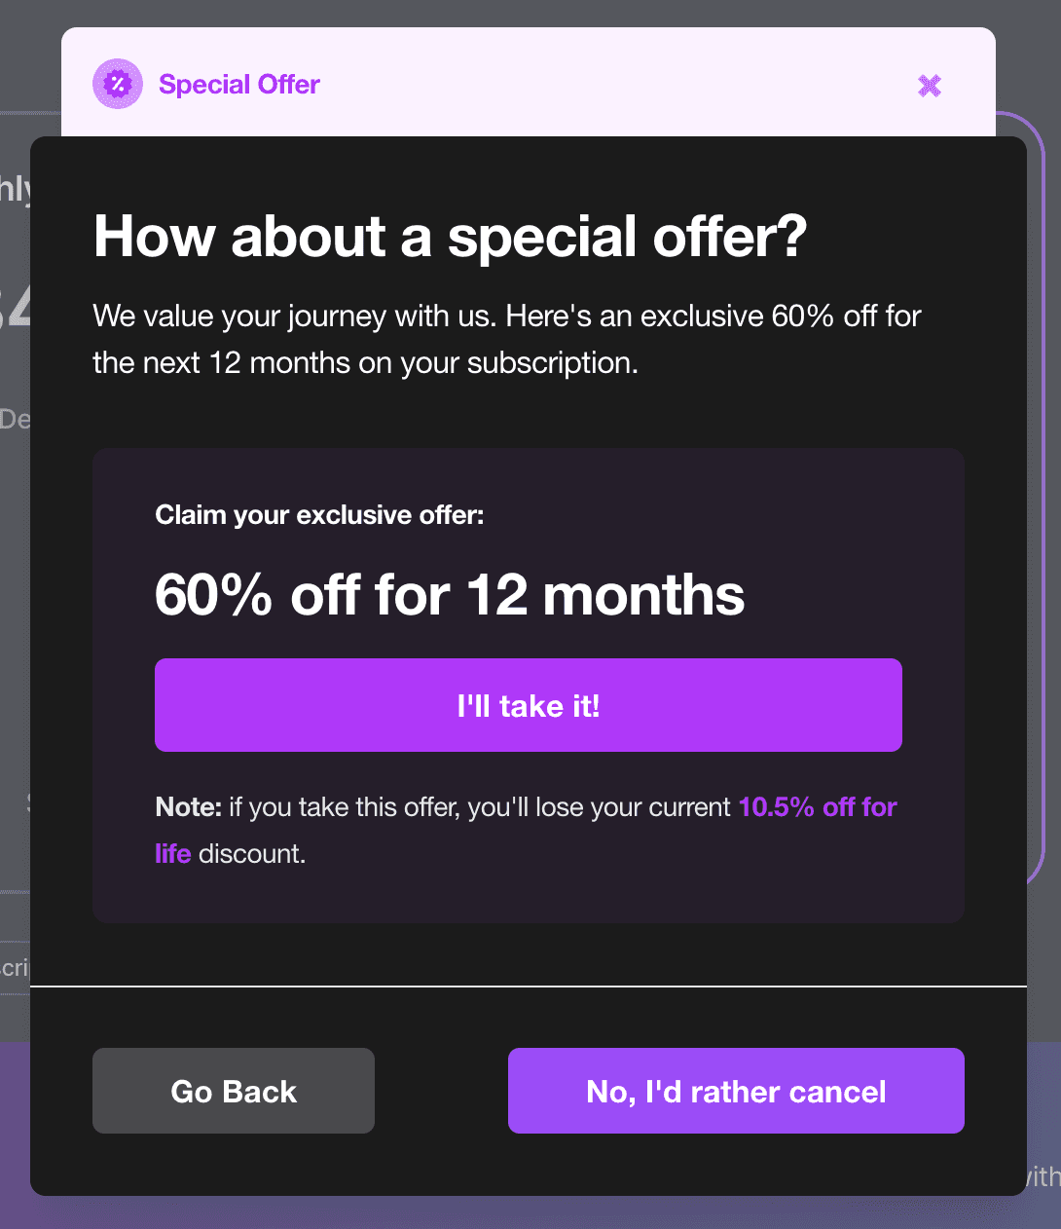
Task: Click the How about a special offer? heading
Action: (x=450, y=237)
